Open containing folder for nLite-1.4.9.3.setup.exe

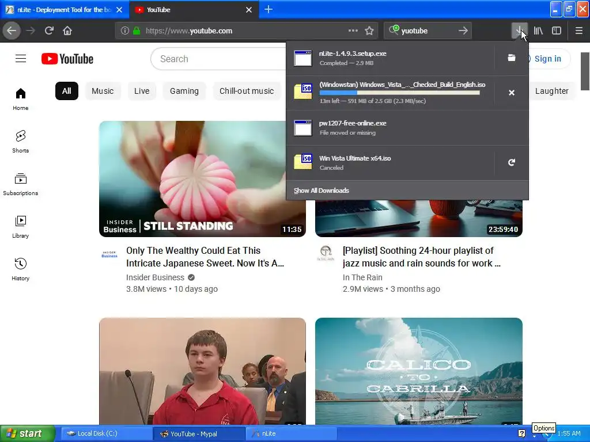pyautogui.click(x=512, y=58)
